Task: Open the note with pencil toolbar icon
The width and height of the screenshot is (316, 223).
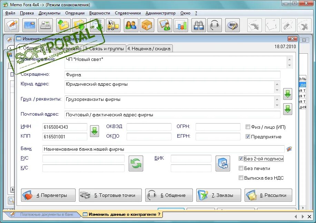Action: tap(12, 25)
